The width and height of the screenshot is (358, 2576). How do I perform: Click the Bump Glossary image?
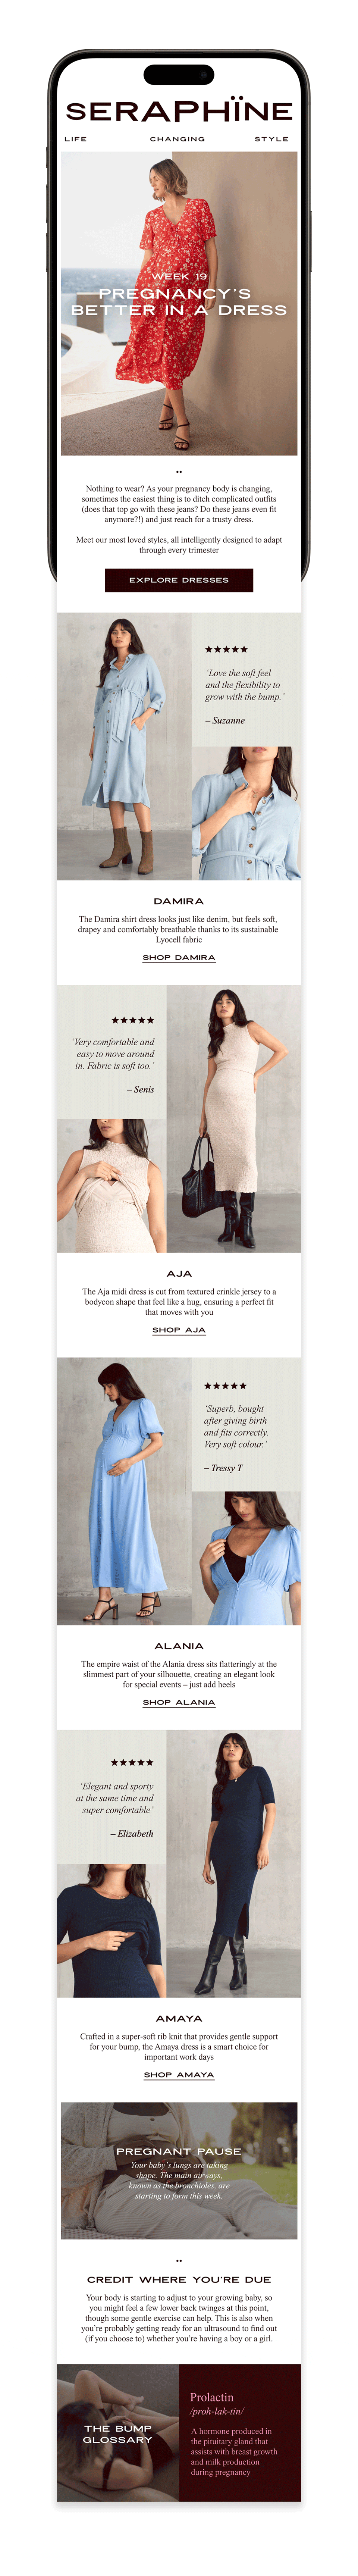click(x=118, y=2433)
